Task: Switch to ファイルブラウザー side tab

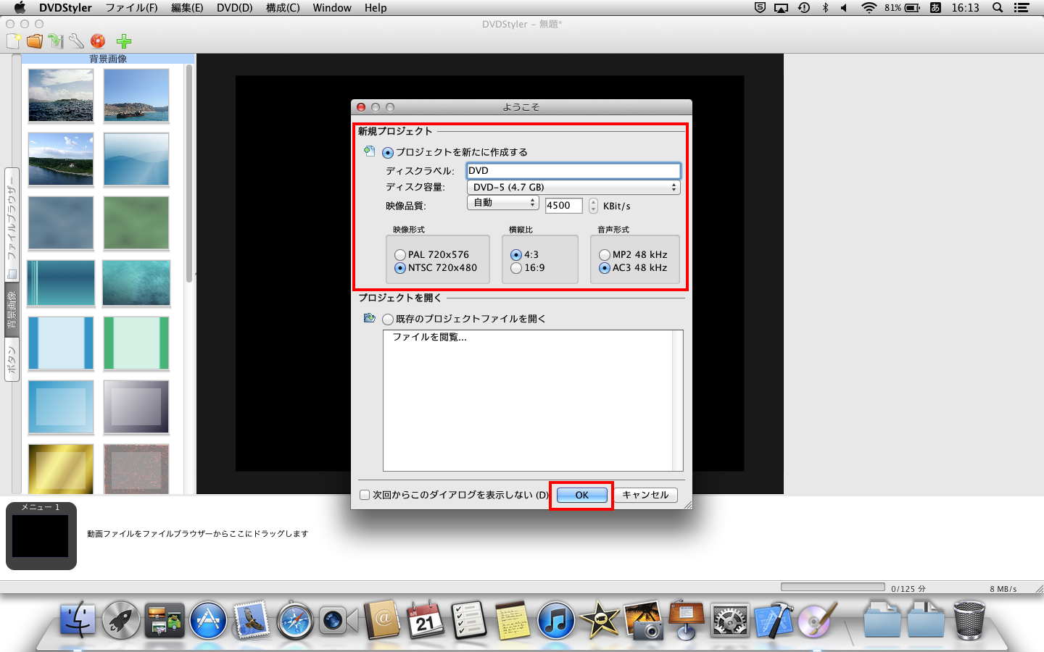Action: 12,225
